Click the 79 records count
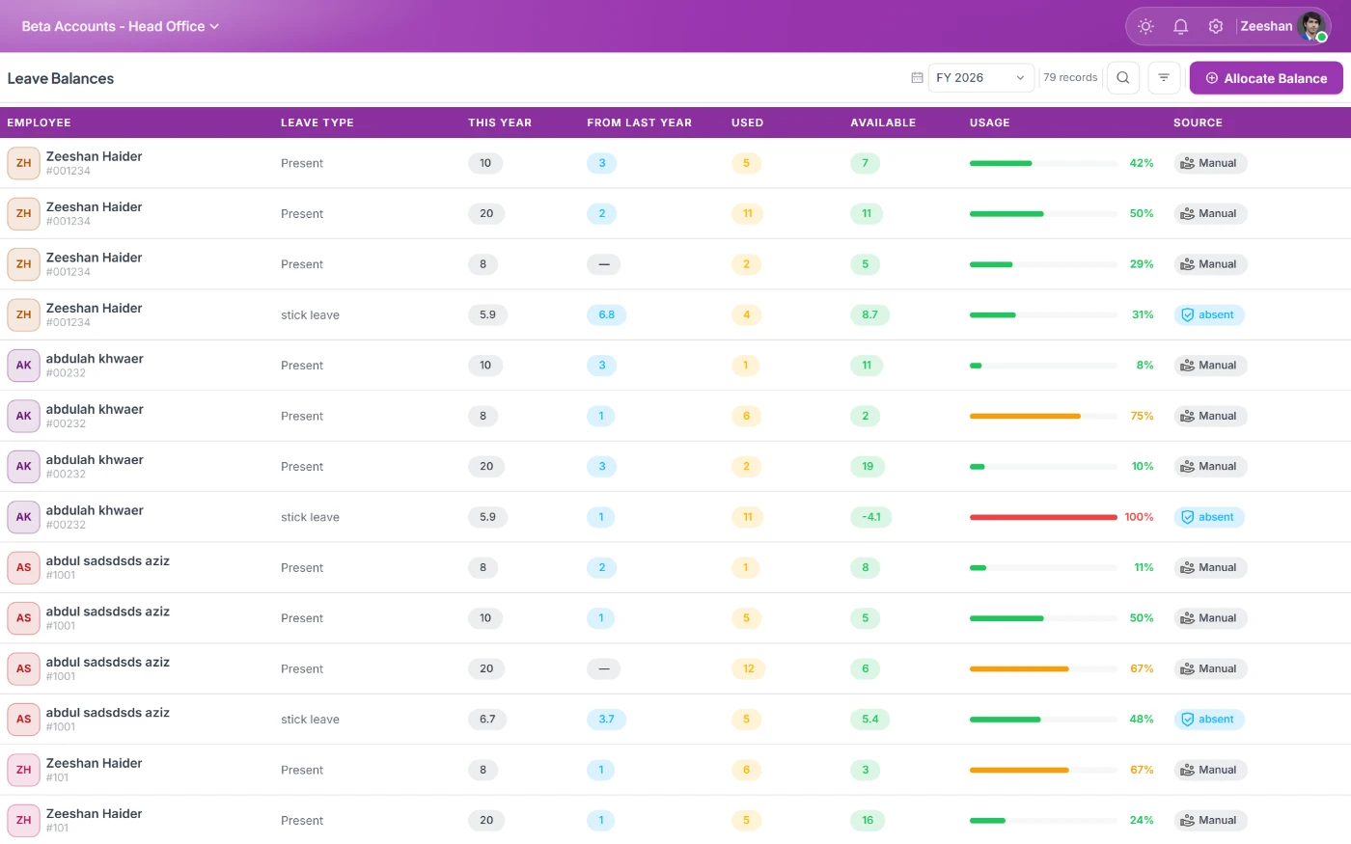The width and height of the screenshot is (1351, 844). pos(1070,78)
